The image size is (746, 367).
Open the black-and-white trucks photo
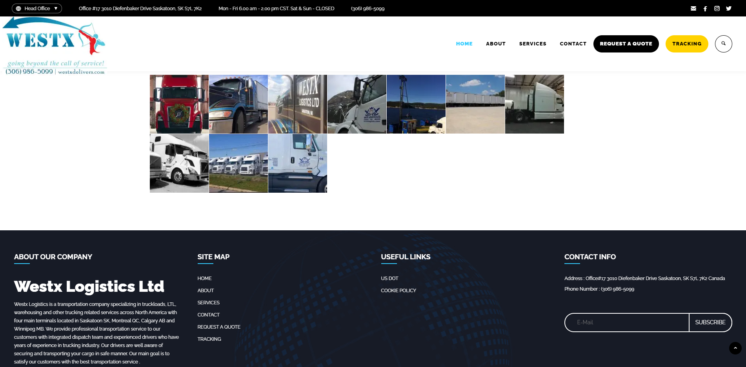coord(179,163)
